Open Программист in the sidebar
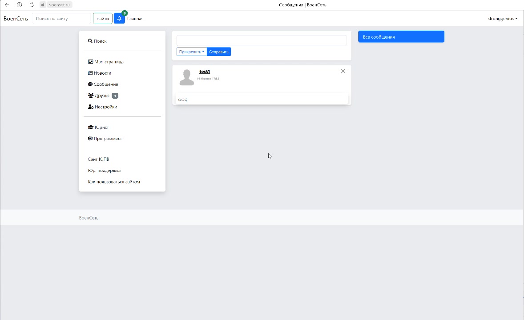Screen dimensions: 524x320 click(108, 139)
